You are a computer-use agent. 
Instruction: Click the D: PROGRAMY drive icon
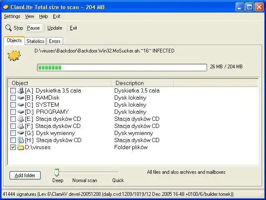(21, 112)
